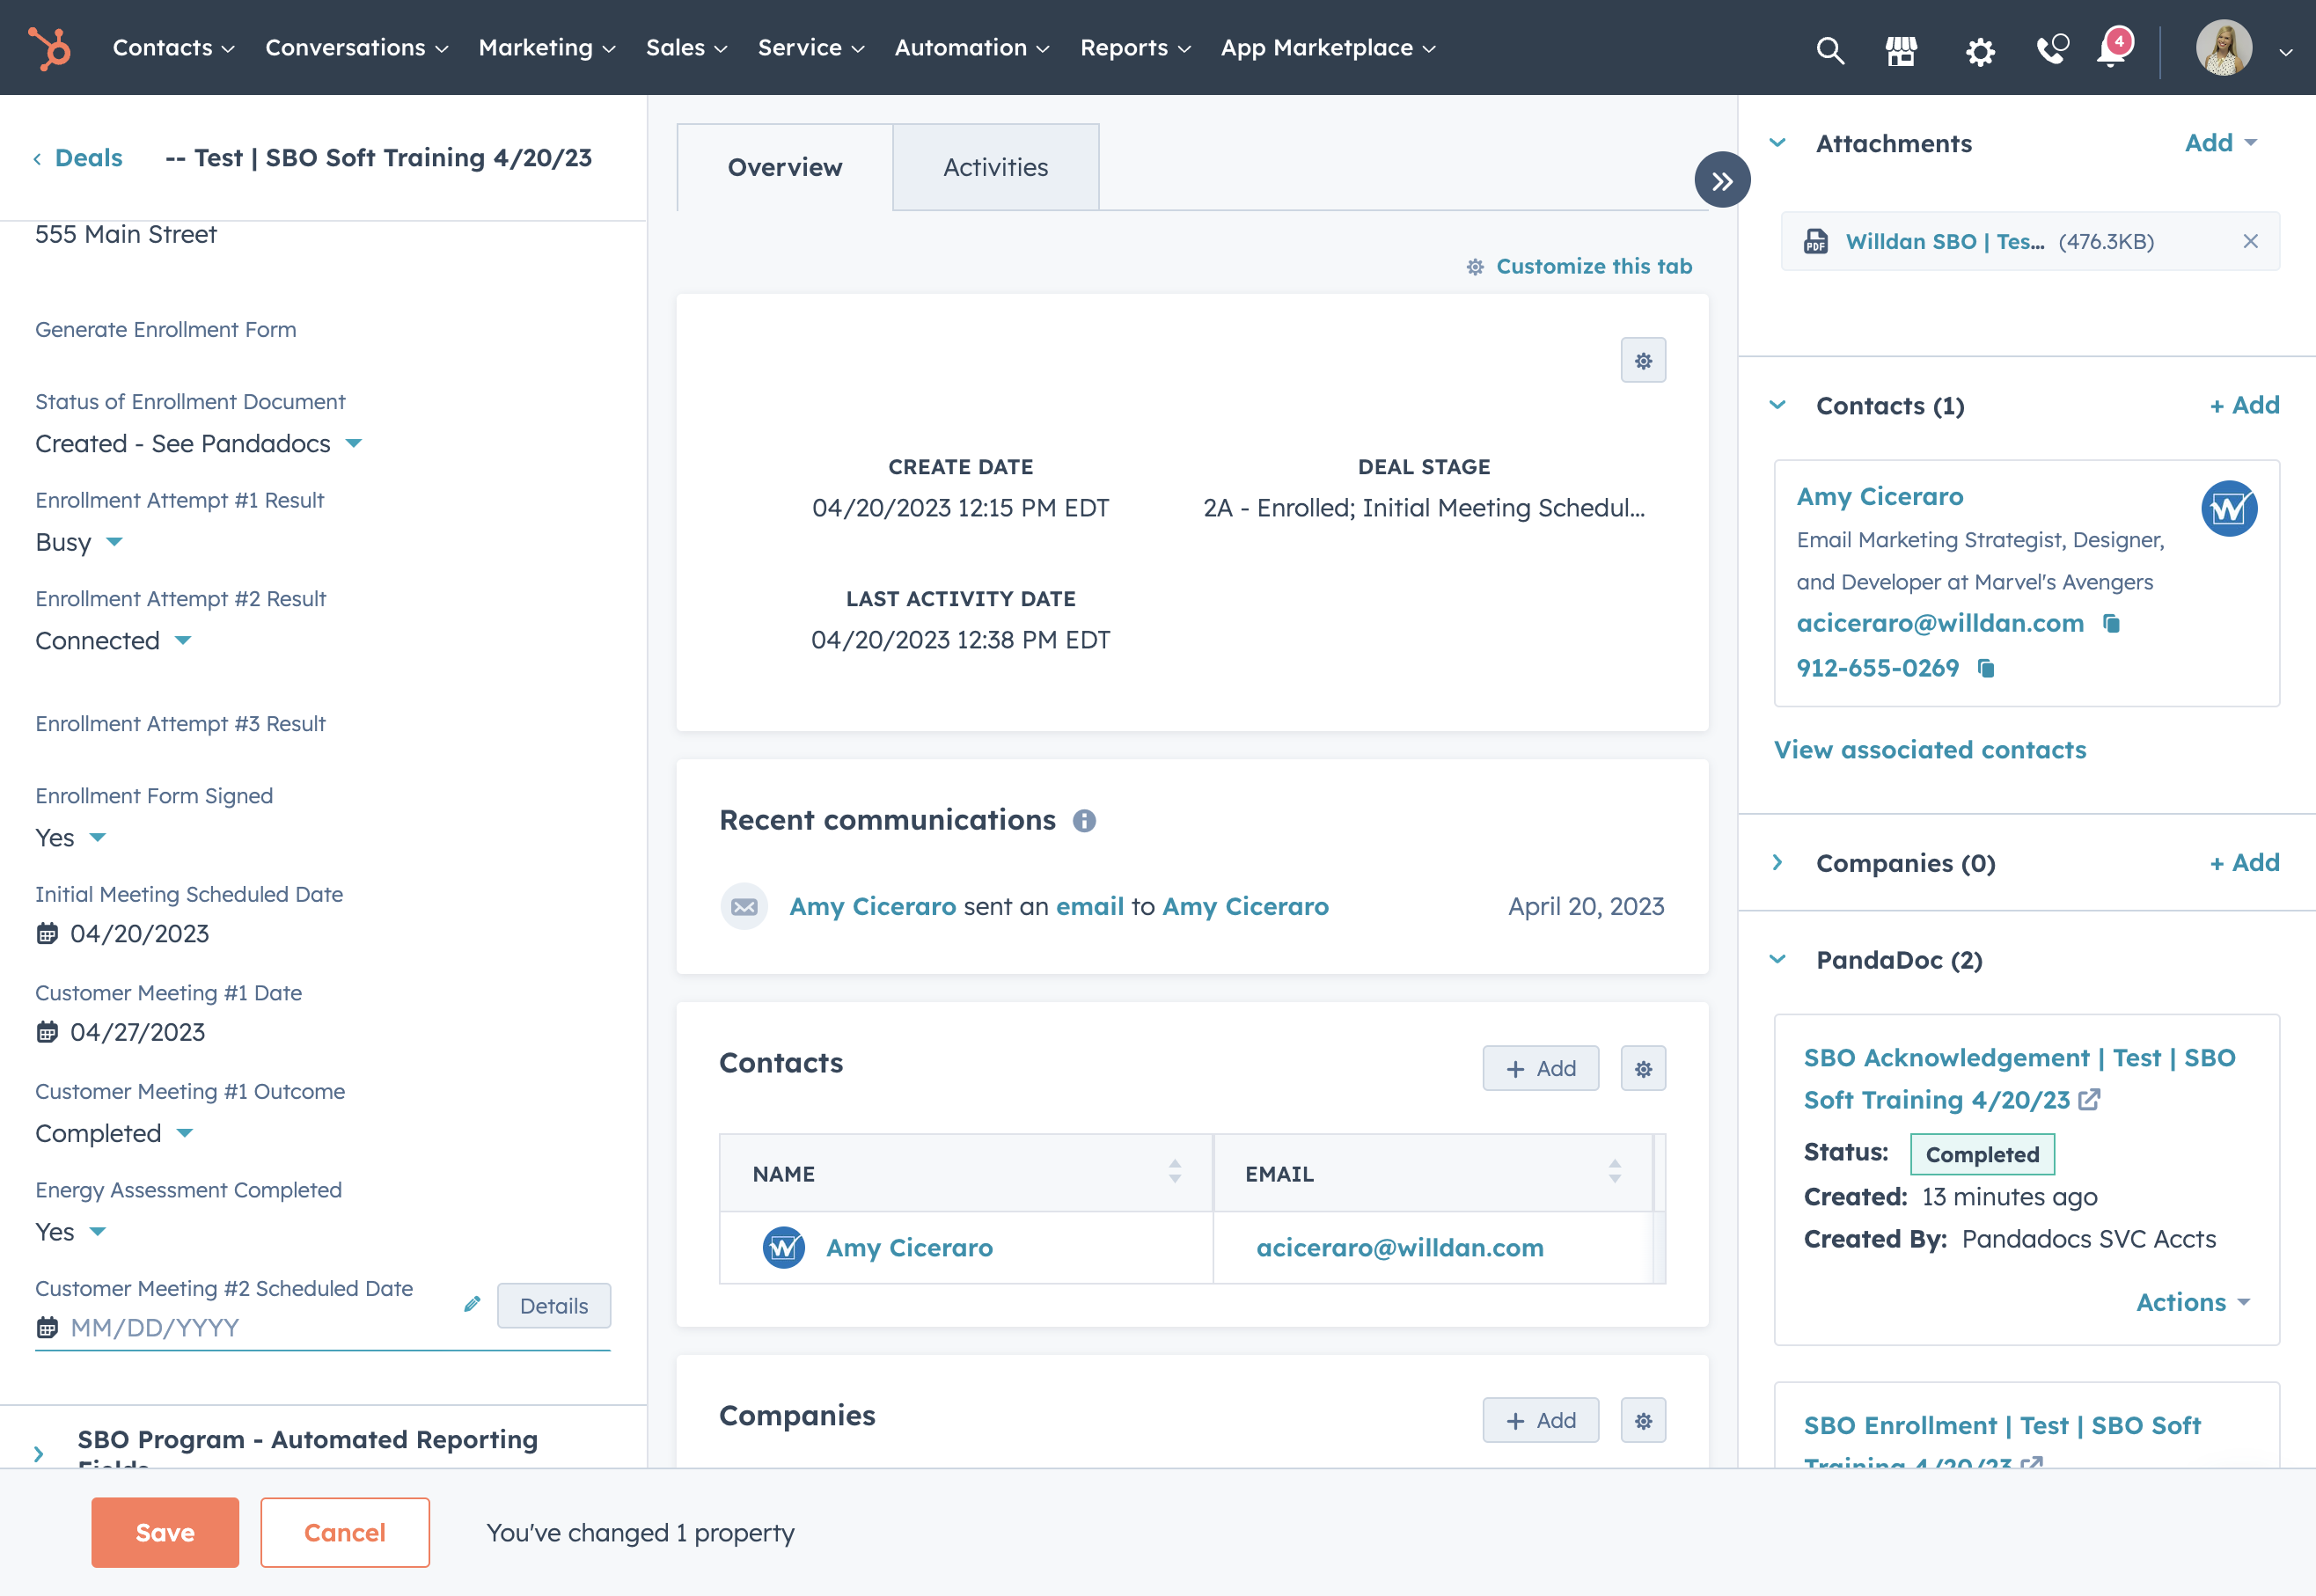This screenshot has height=1596, width=2316.
Task: Click View associated contacts link
Action: pos(1930,750)
